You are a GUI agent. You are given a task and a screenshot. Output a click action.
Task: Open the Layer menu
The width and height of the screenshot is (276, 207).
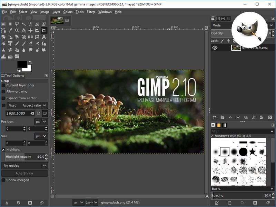(56, 12)
